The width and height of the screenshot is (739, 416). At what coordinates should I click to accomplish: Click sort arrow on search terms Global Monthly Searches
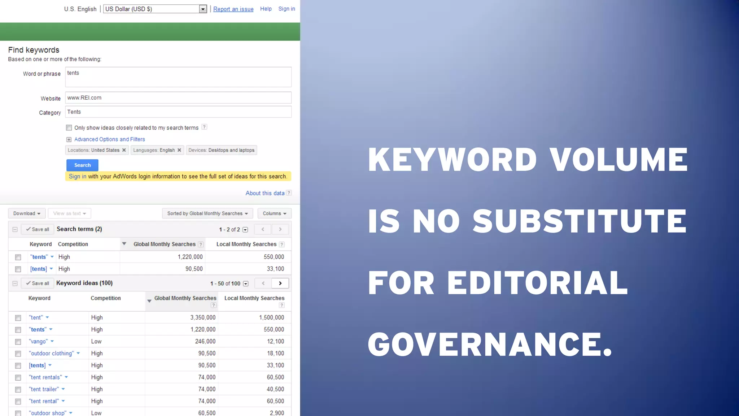point(124,244)
